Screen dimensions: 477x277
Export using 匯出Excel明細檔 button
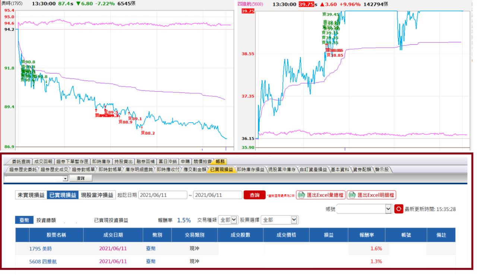(371, 195)
